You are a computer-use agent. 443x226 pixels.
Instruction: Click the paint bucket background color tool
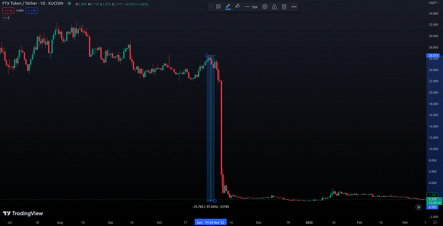coord(238,6)
